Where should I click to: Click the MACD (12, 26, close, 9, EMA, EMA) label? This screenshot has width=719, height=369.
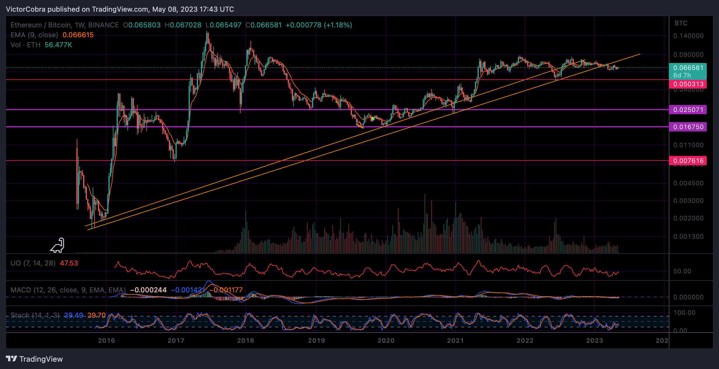pos(68,290)
